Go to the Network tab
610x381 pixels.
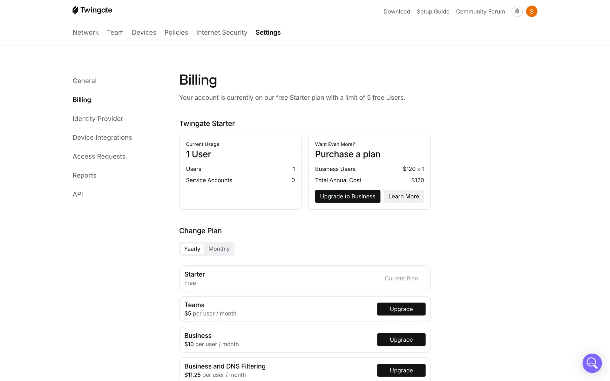click(85, 32)
